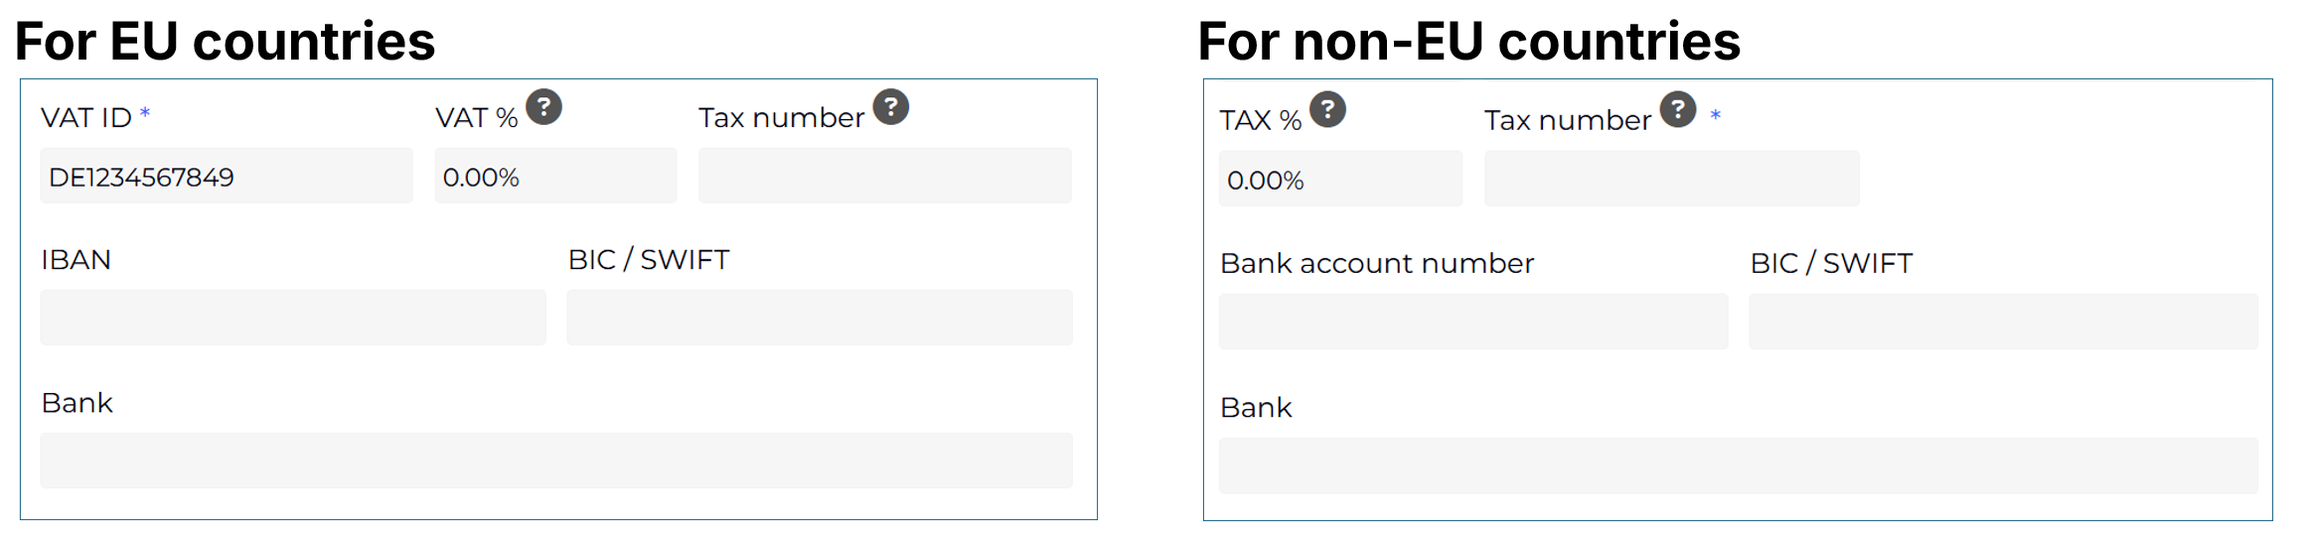2301x534 pixels.
Task: Click the For non-EU countries heading
Action: pyautogui.click(x=1469, y=42)
